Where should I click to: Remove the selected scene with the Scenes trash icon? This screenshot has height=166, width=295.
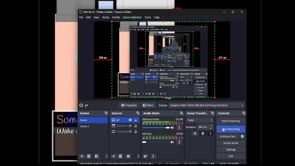pyautogui.click(x=89, y=156)
